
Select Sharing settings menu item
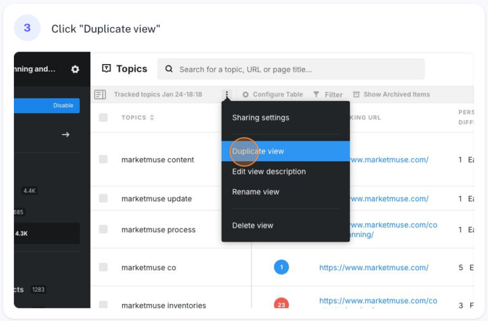click(x=285, y=118)
